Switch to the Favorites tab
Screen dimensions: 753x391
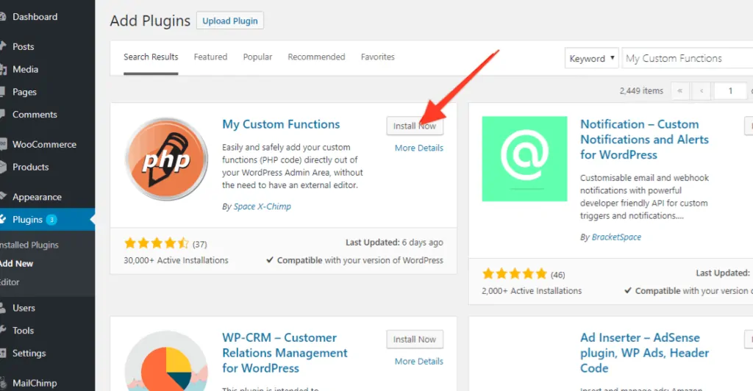377,57
